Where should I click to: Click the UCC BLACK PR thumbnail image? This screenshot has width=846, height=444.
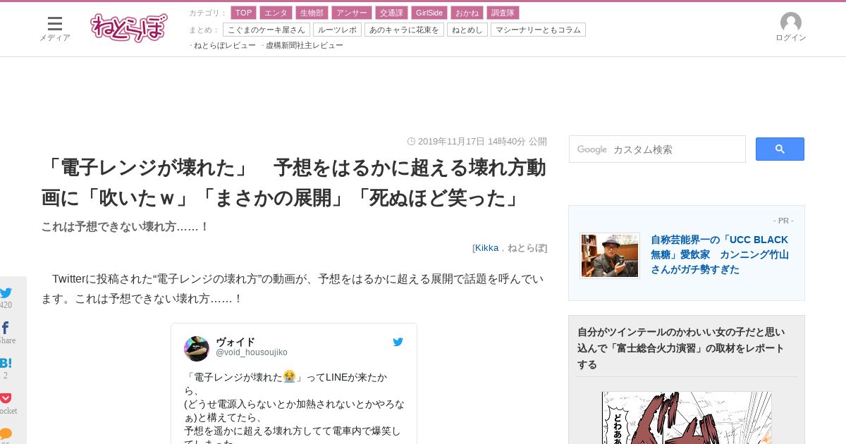click(610, 256)
